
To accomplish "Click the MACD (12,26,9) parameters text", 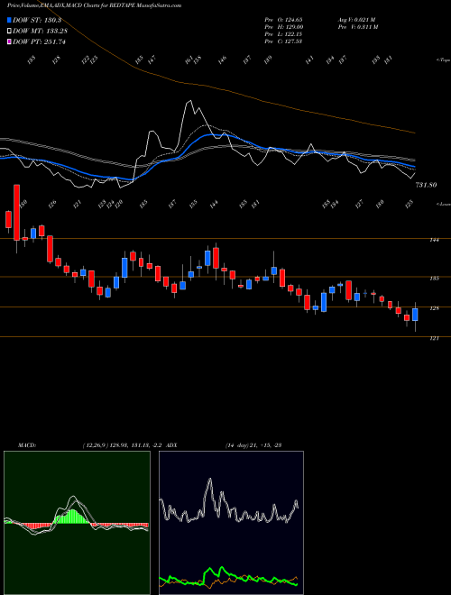I will [x=123, y=445].
